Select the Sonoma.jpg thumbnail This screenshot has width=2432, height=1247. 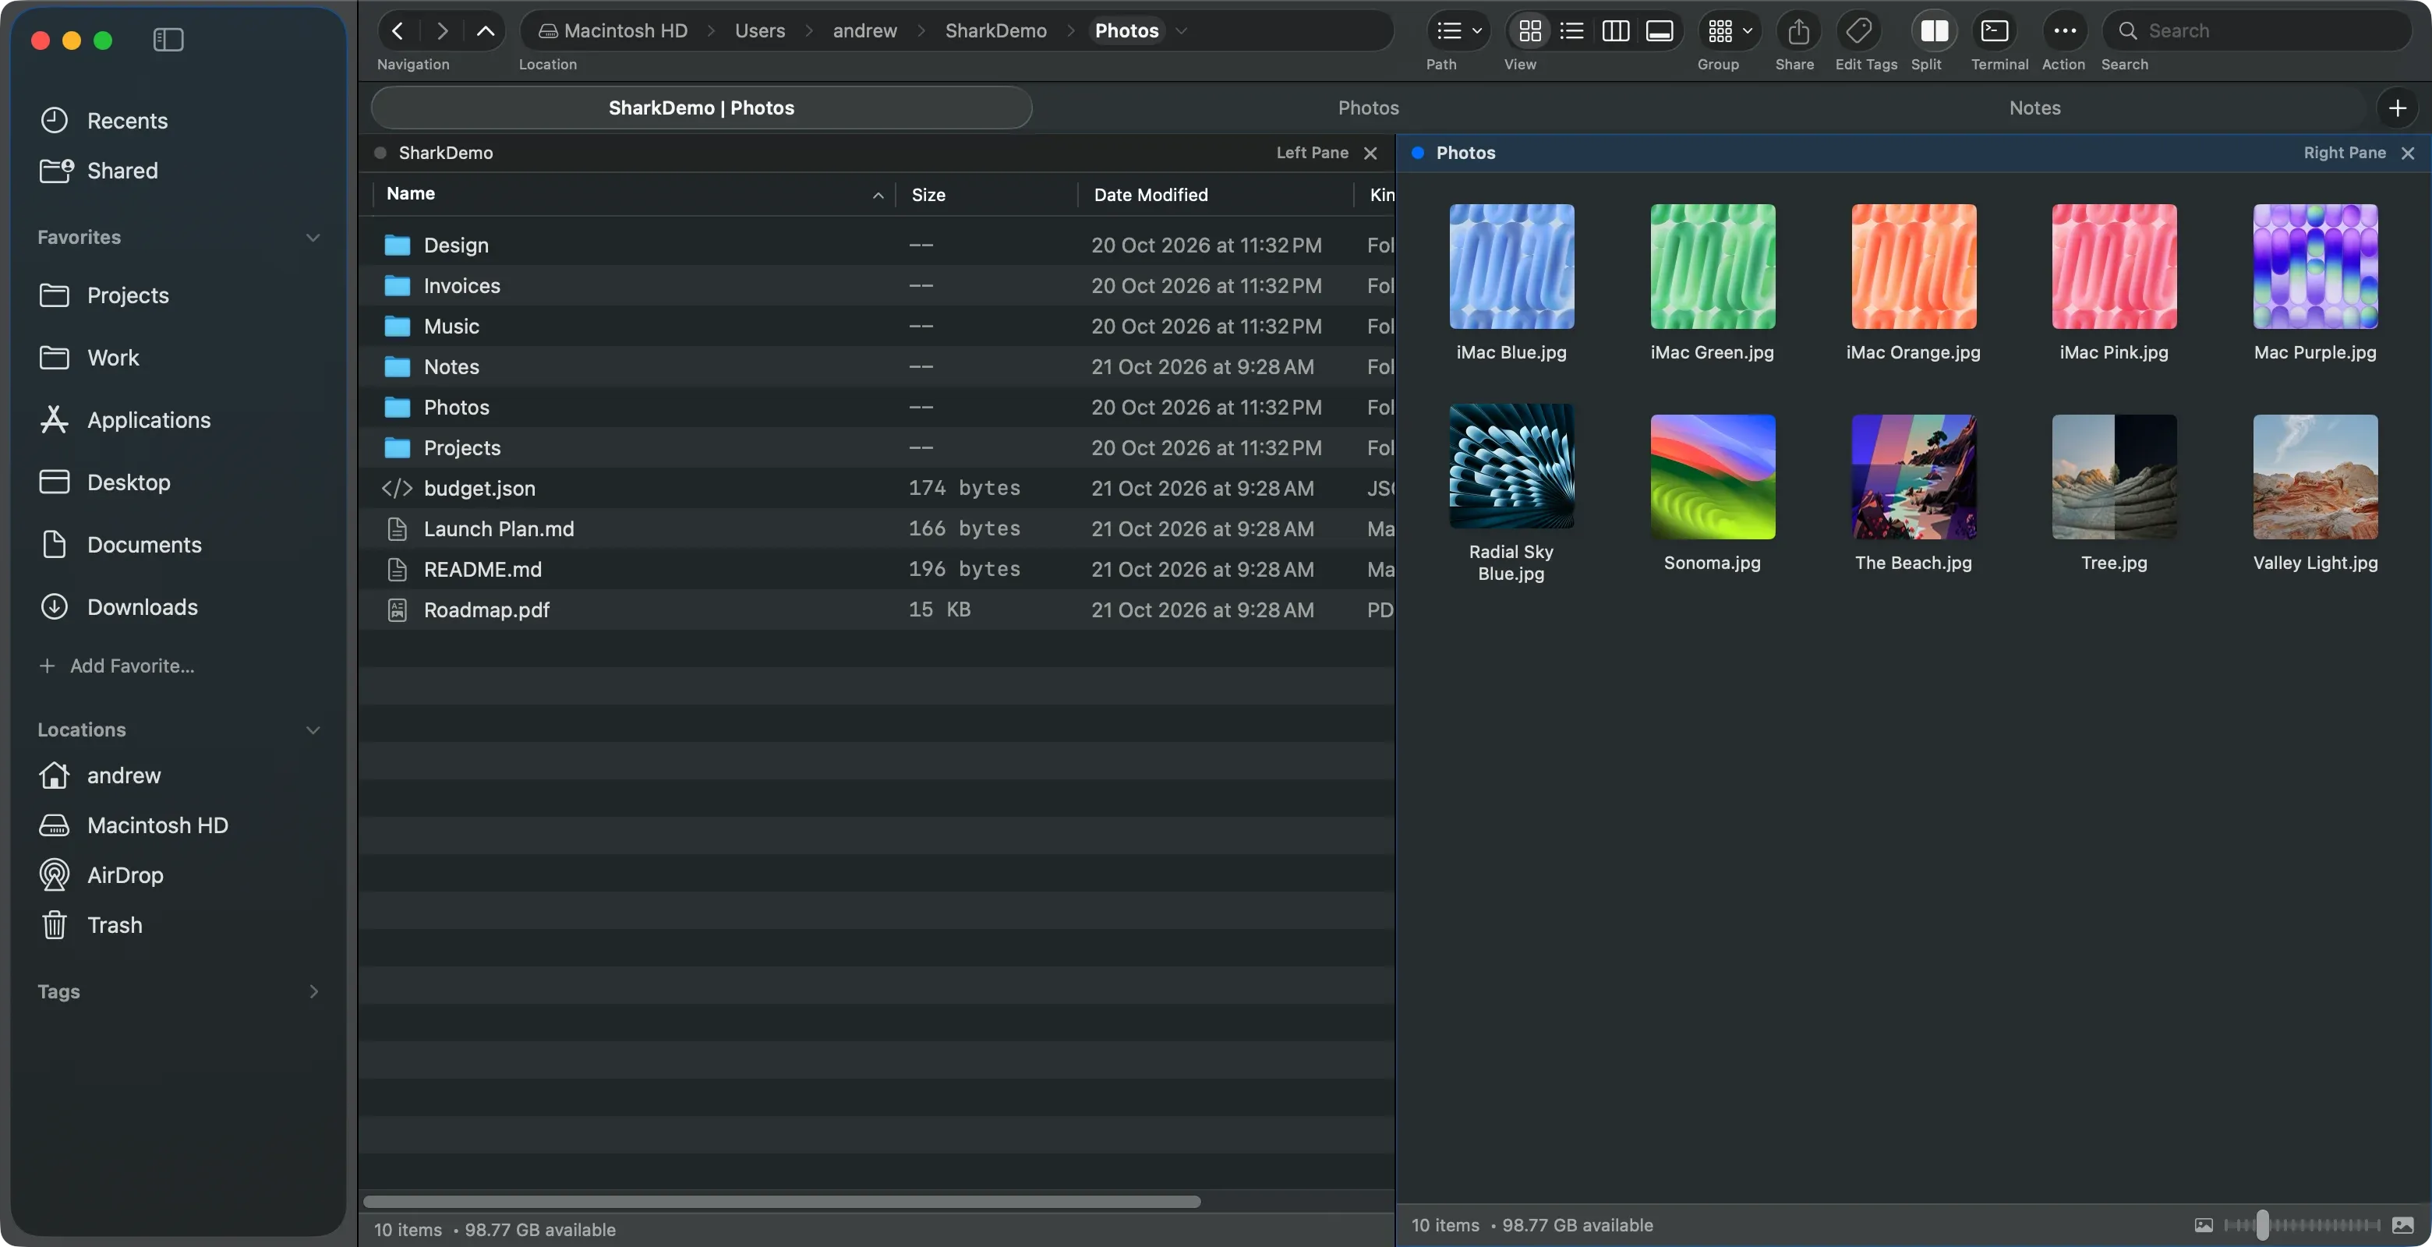click(1712, 477)
